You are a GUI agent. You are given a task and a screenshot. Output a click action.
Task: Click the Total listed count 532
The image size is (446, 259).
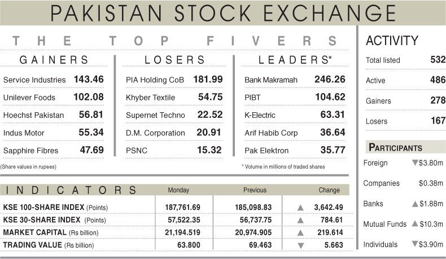[438, 60]
